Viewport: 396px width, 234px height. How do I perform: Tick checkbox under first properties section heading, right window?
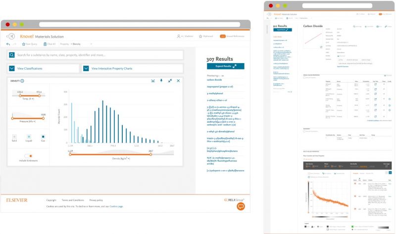(x=304, y=78)
